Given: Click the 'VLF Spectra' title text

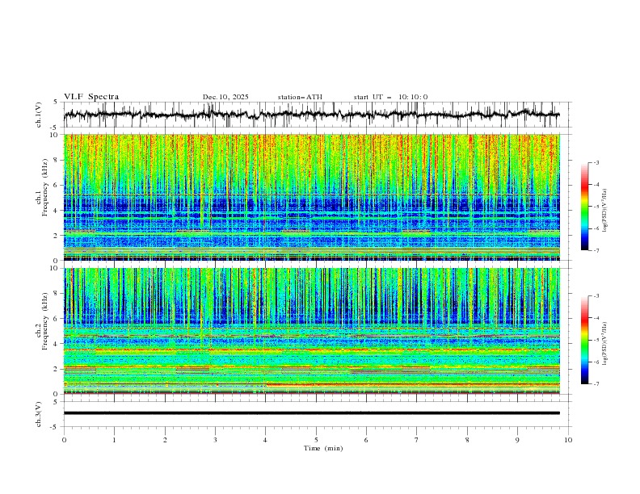Looking at the screenshot, I should (91, 97).
